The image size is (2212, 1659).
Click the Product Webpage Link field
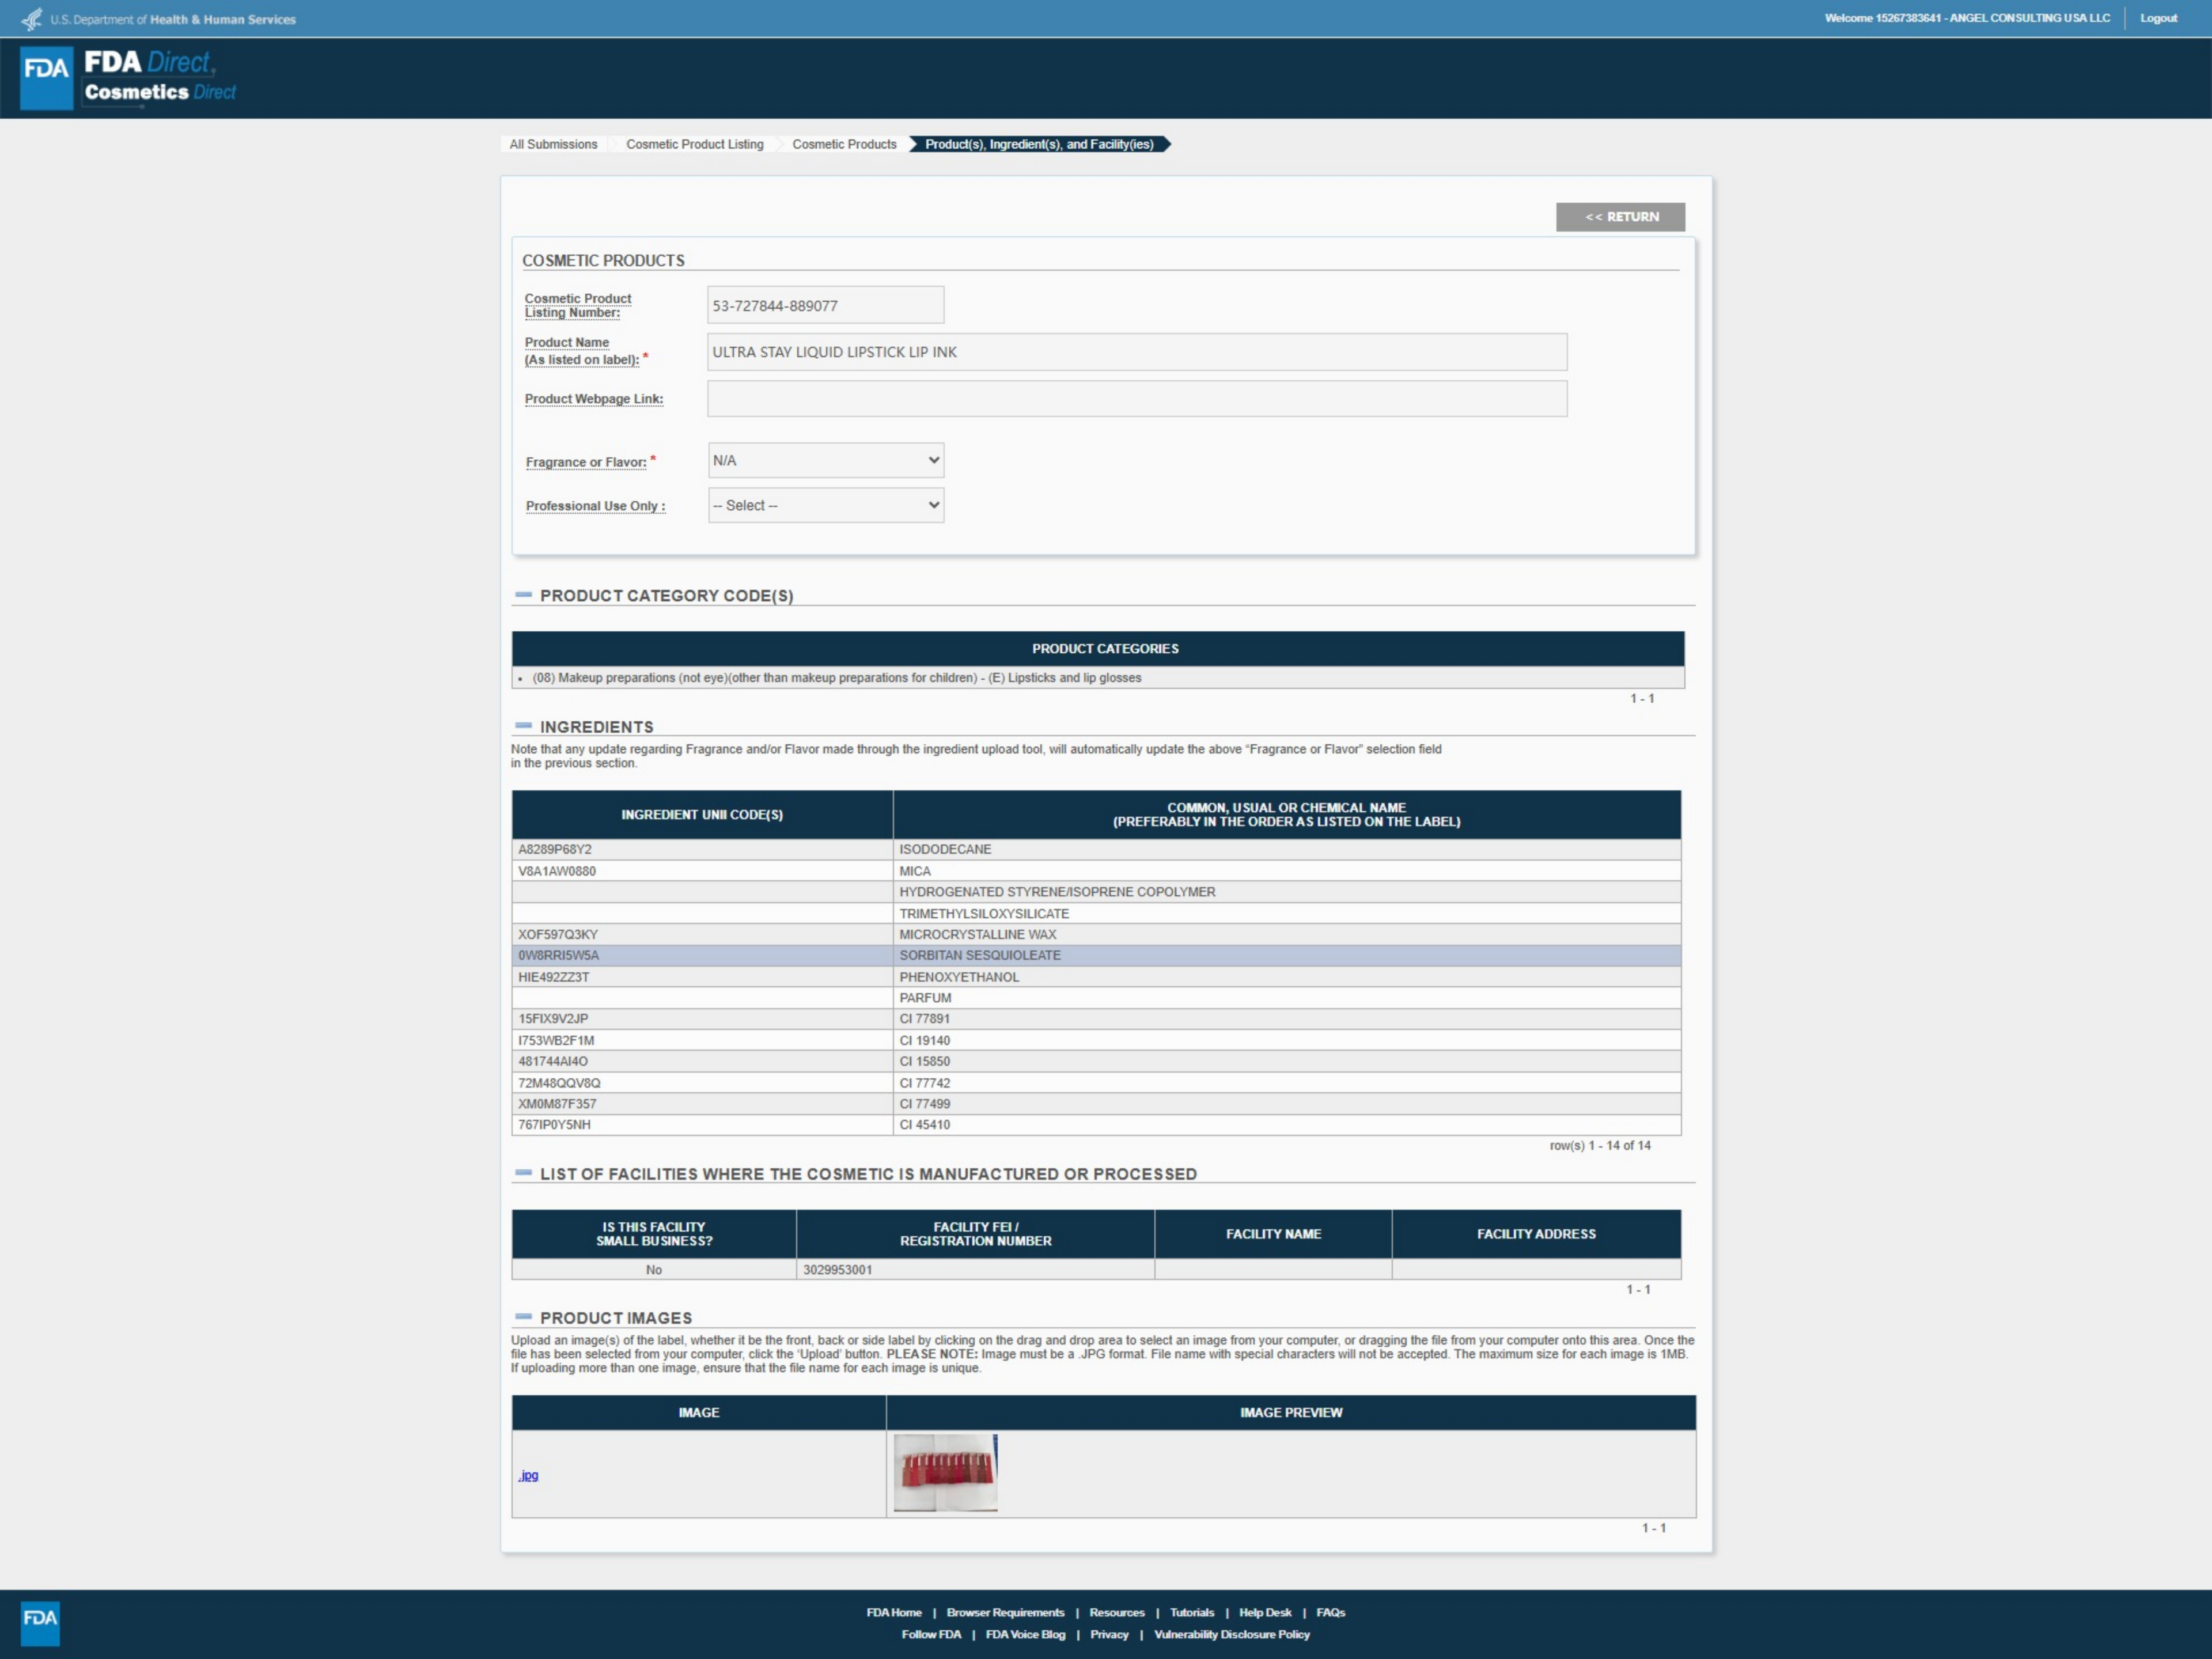click(x=1136, y=399)
